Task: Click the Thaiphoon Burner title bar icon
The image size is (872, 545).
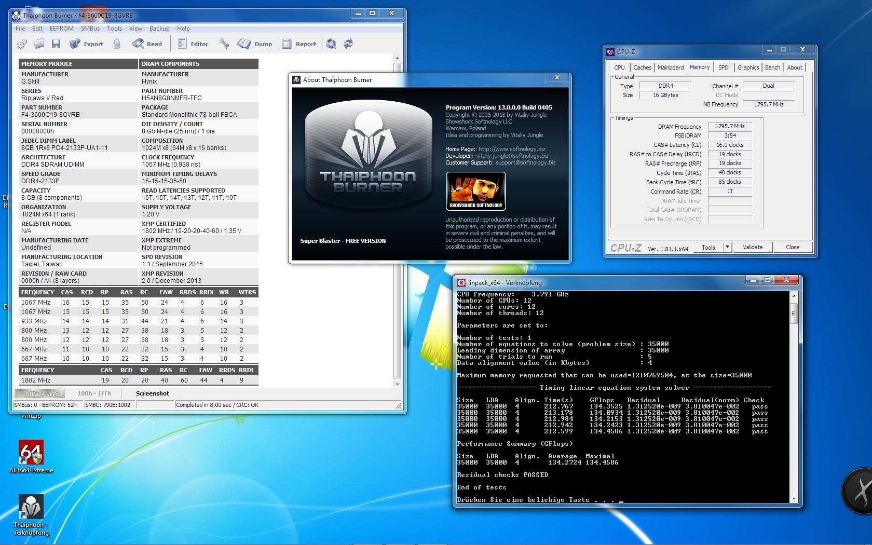Action: tap(16, 15)
